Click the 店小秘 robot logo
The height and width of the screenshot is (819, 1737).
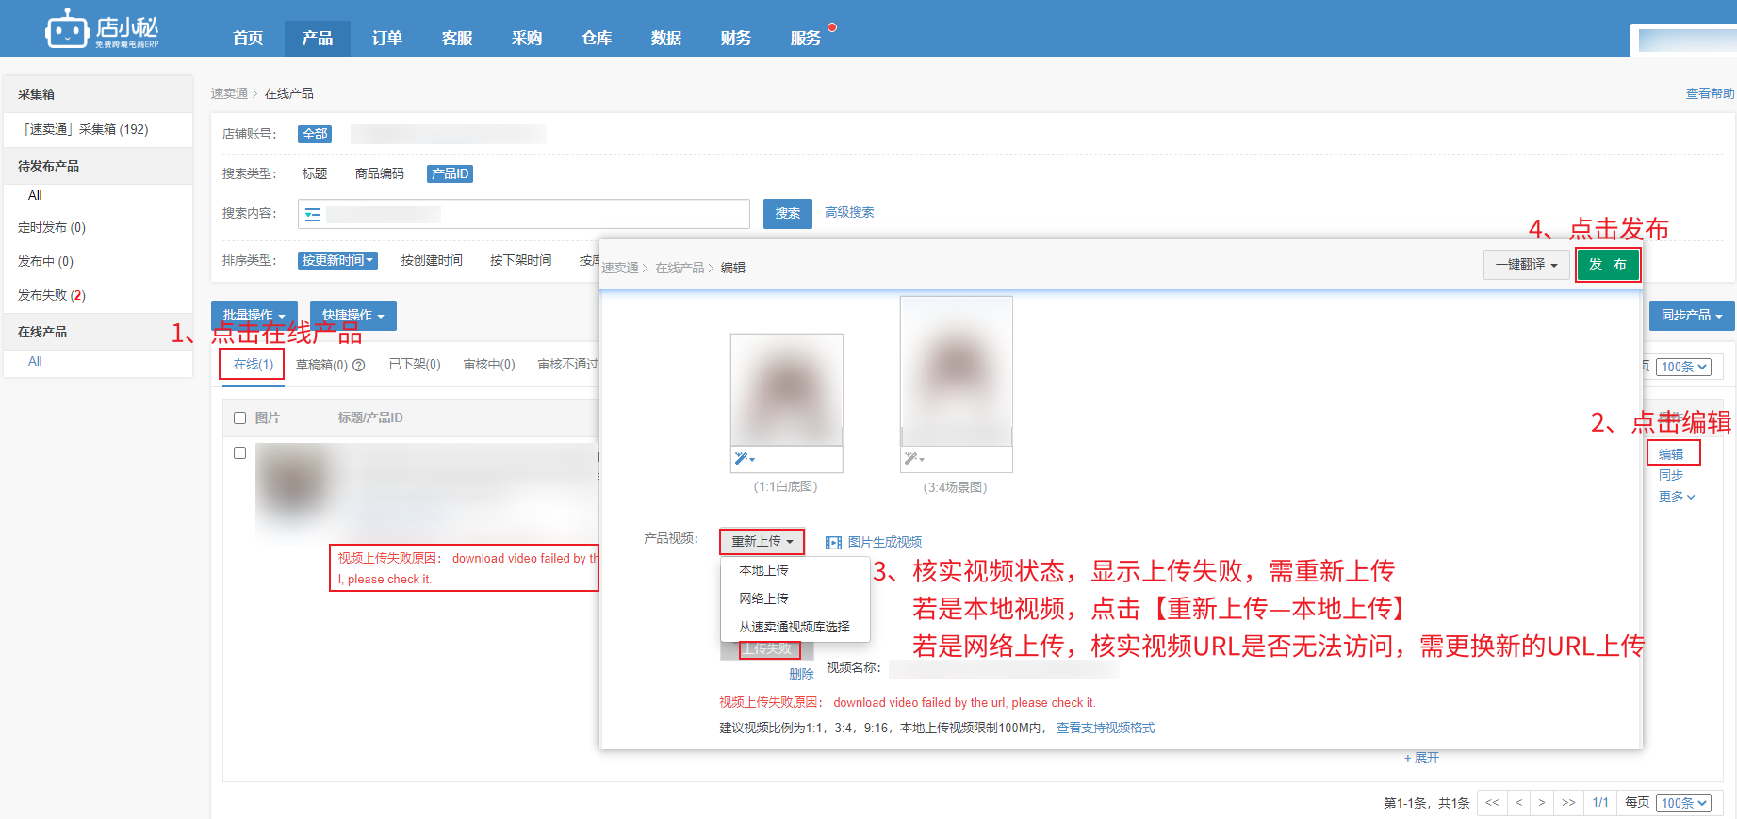point(102,29)
